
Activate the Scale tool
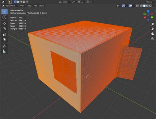(4, 34)
